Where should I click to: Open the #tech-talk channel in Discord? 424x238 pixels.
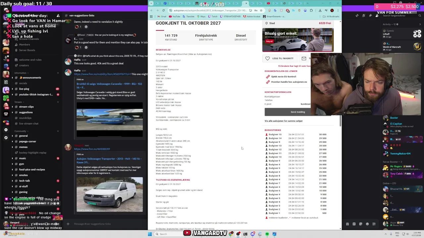click(x=25, y=181)
